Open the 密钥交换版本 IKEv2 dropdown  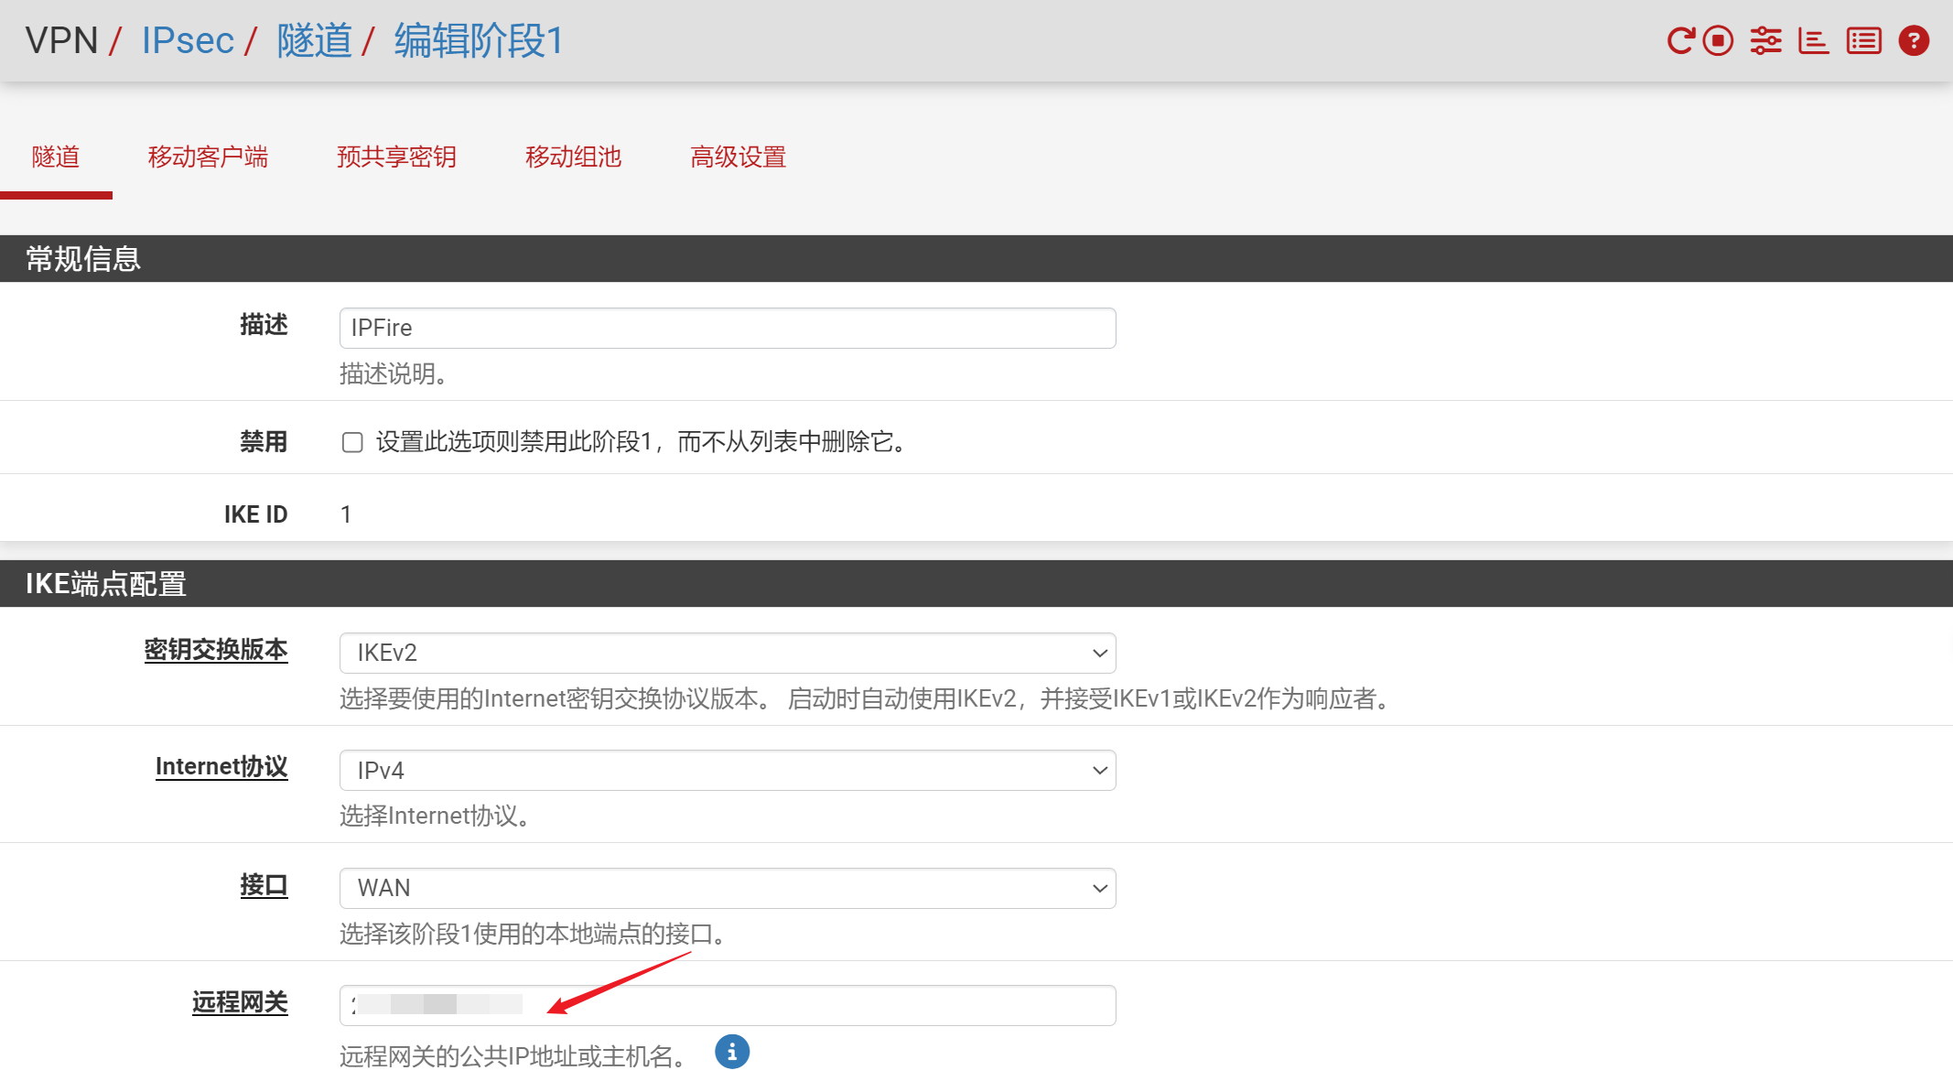click(727, 653)
